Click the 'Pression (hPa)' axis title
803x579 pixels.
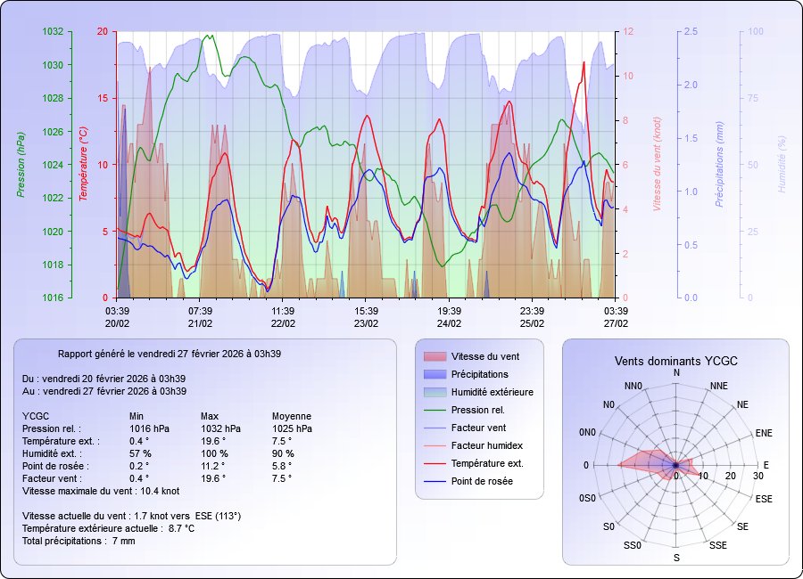pos(21,165)
